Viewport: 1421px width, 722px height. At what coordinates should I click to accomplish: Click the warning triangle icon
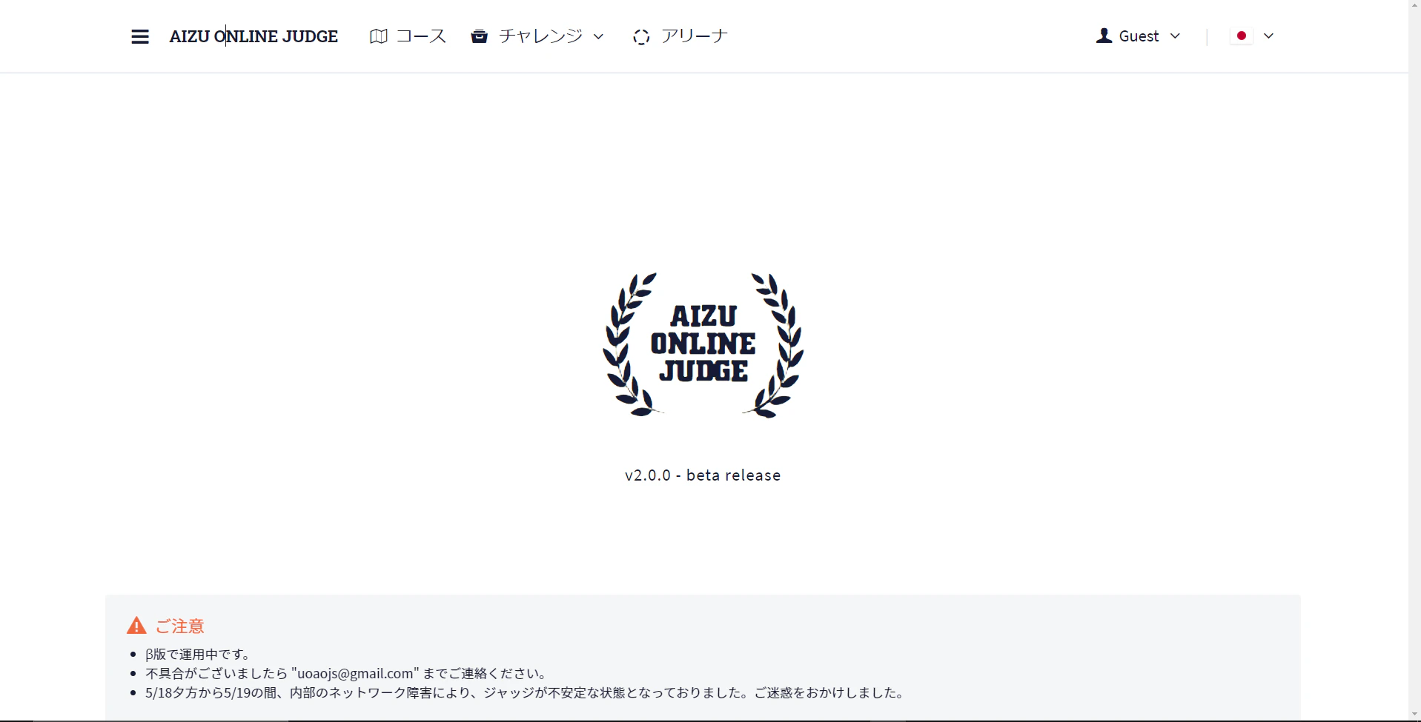pyautogui.click(x=136, y=626)
